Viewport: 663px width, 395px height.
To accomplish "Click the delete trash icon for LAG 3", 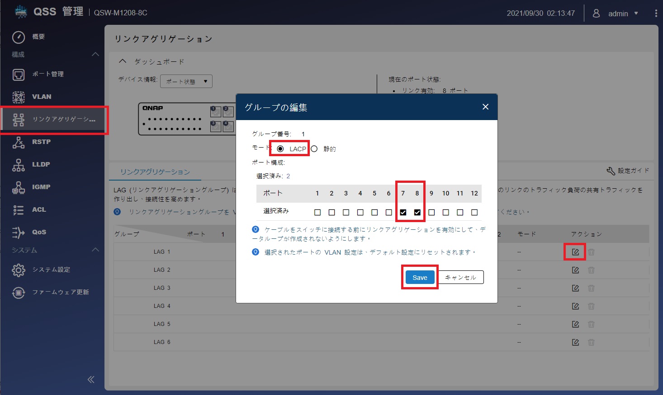I will click(x=591, y=288).
